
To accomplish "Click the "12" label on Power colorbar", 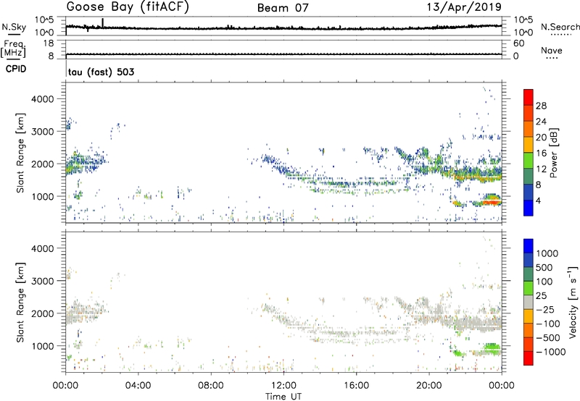I will pos(541,169).
